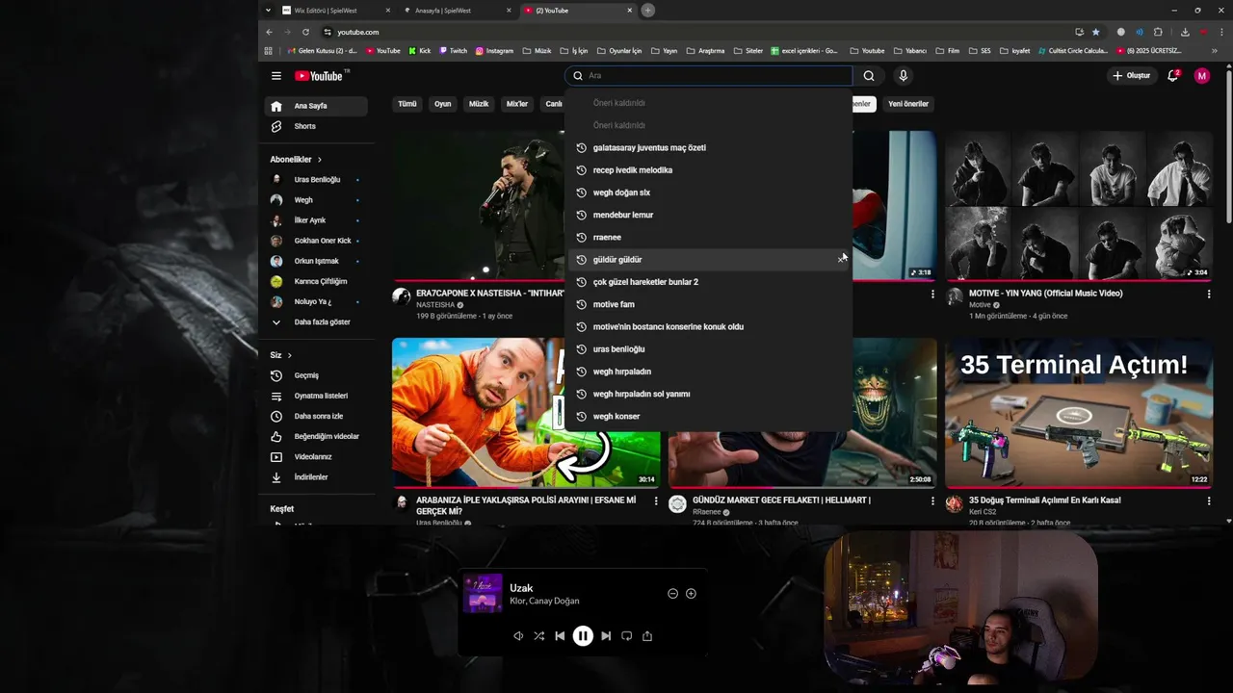Click share icon in music widget
The image size is (1233, 693).
point(647,636)
